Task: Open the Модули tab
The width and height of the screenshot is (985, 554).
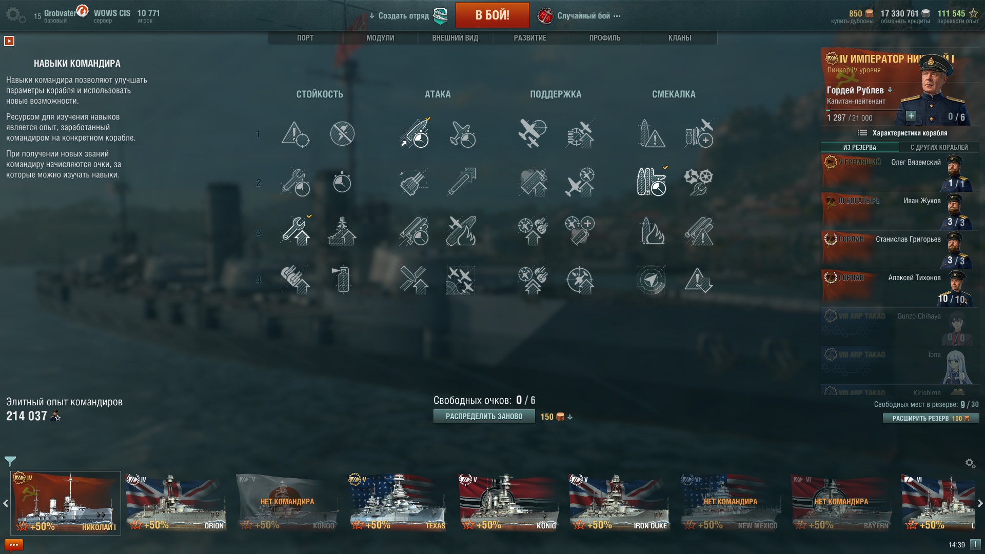Action: click(x=380, y=38)
